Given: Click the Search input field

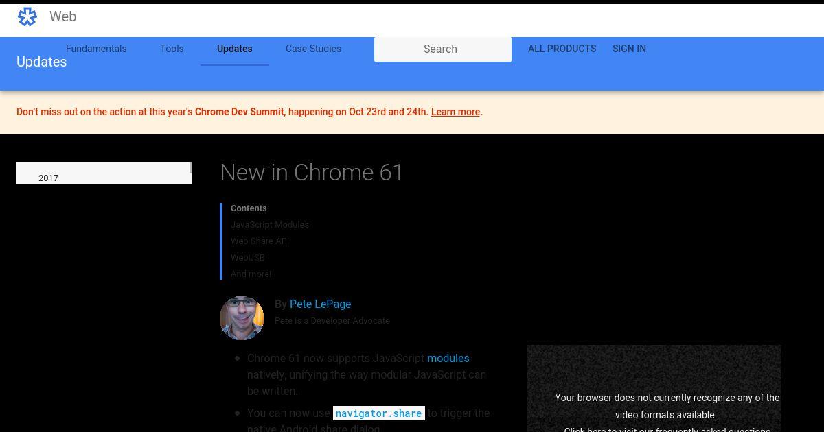Looking at the screenshot, I should pos(443,49).
